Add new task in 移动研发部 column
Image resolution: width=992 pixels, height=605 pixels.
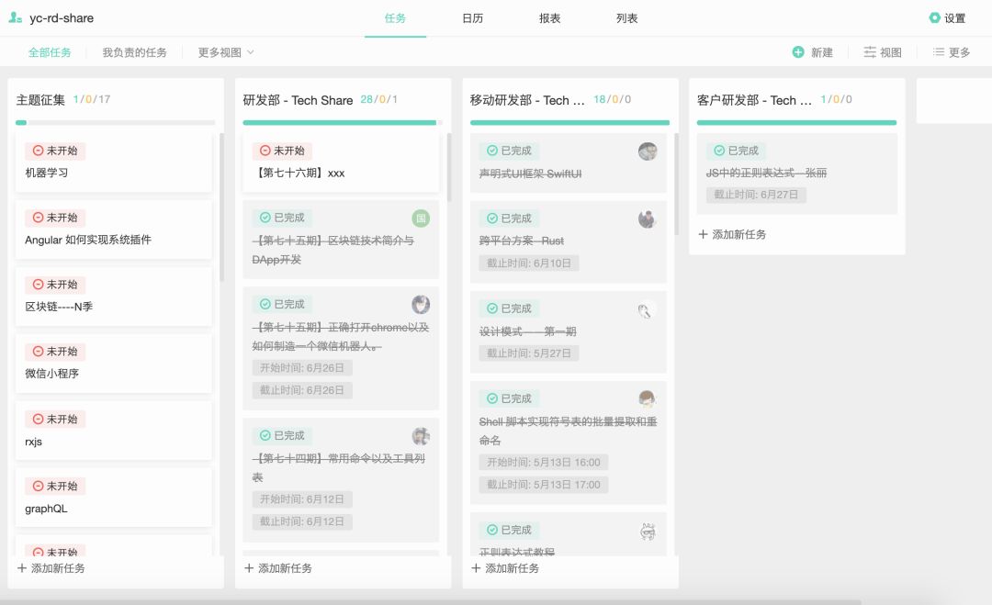tap(505, 568)
